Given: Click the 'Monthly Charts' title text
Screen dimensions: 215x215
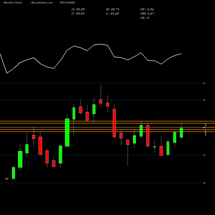Looking at the screenshot, I should point(12,3).
